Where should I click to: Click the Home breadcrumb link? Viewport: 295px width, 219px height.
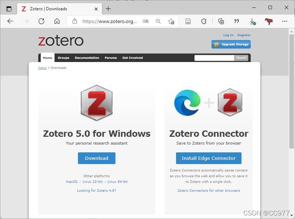(42, 68)
